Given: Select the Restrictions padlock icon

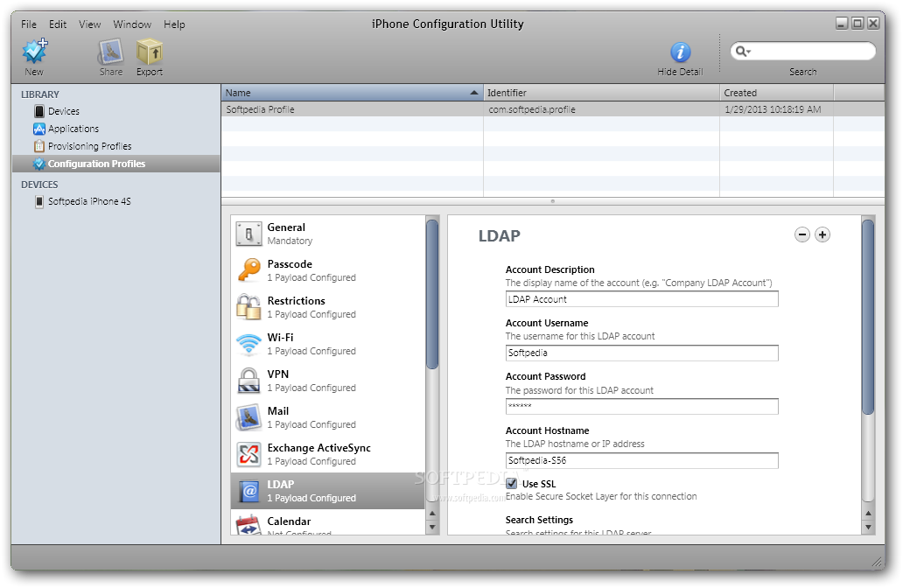Looking at the screenshot, I should [x=248, y=307].
